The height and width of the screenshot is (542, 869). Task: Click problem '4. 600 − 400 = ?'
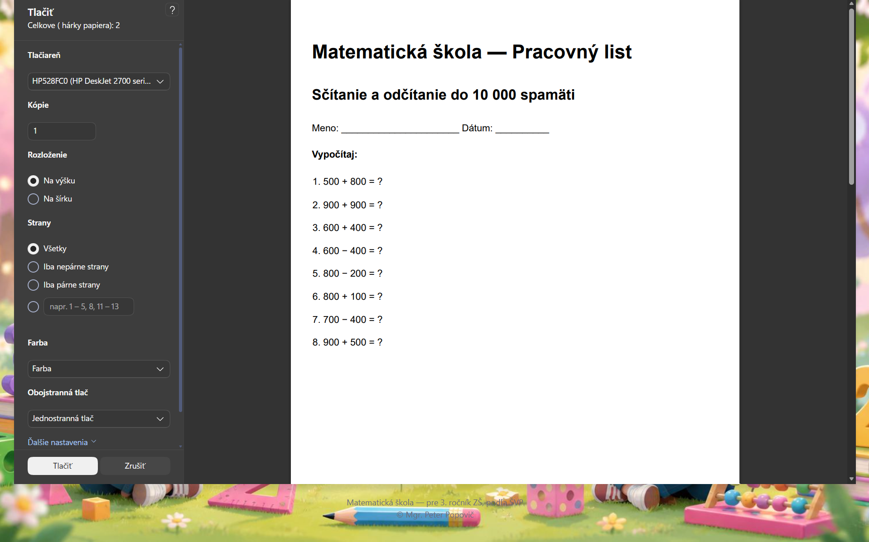coord(348,251)
